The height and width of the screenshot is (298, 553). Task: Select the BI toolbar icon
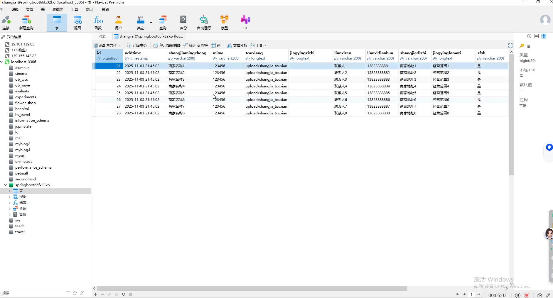[245, 23]
